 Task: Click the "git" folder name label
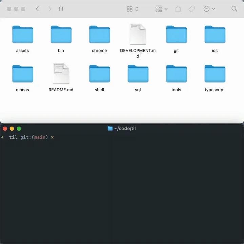coord(176,51)
